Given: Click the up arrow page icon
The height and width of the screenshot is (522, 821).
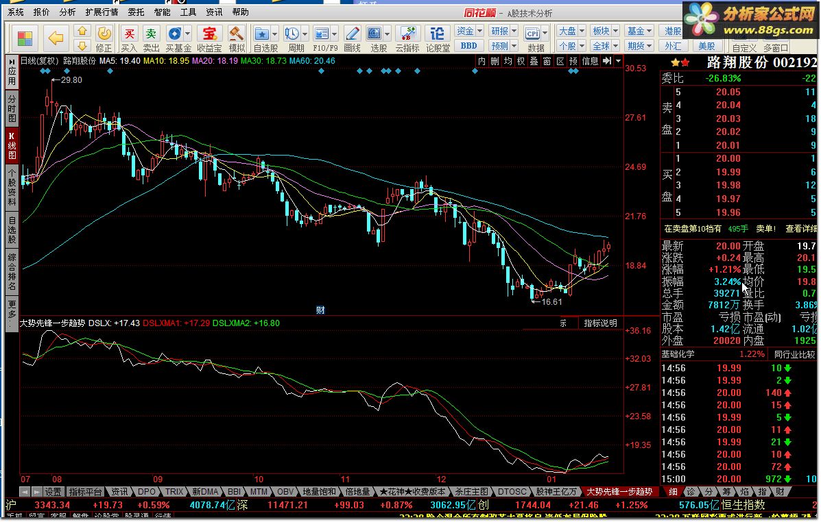Looking at the screenshot, I should (82, 32).
